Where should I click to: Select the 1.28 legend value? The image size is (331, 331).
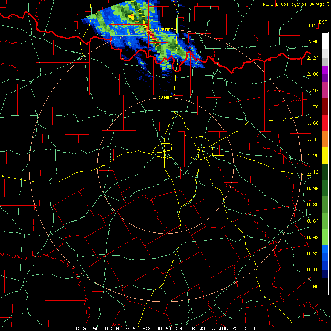(313, 156)
